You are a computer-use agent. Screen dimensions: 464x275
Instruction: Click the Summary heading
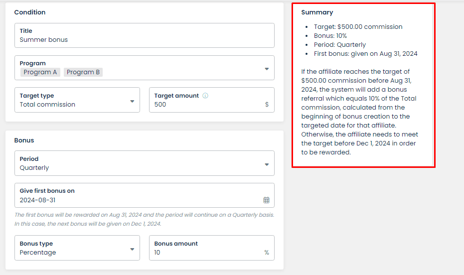tap(317, 12)
